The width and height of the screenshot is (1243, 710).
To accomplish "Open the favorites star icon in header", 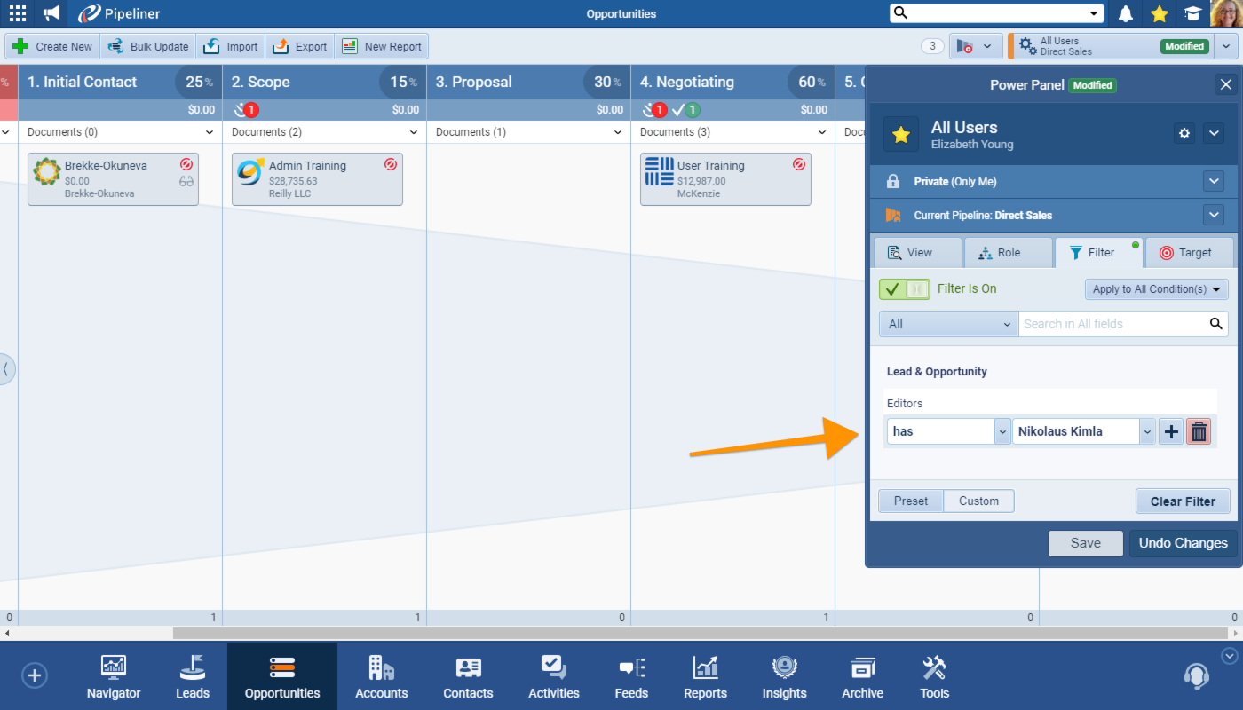I will point(1159,13).
